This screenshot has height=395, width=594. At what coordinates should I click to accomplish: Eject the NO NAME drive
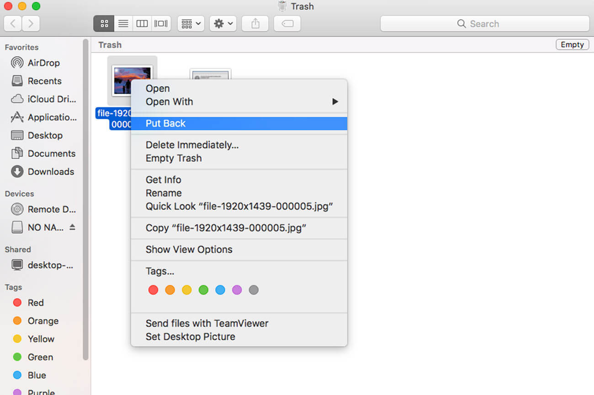pos(72,227)
